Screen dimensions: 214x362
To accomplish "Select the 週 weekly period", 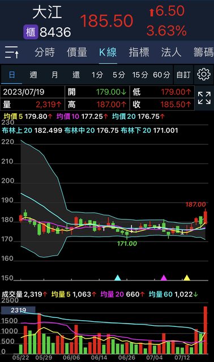I will click(33, 75).
